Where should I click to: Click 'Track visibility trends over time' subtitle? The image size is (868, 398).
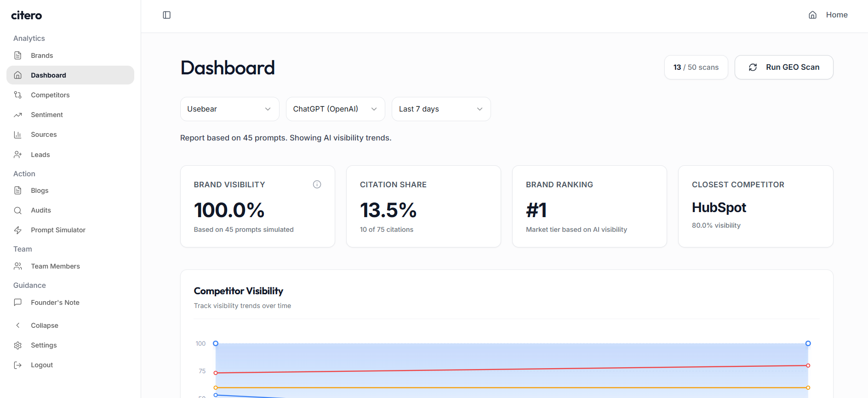242,306
